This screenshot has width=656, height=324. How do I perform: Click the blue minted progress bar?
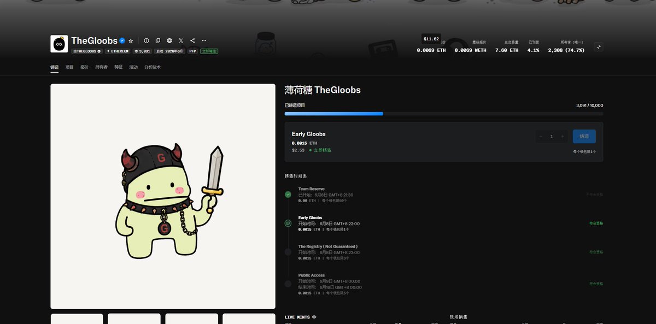pyautogui.click(x=334, y=114)
